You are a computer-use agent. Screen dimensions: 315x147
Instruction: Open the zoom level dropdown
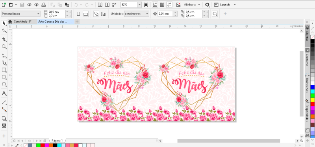coord(139,5)
